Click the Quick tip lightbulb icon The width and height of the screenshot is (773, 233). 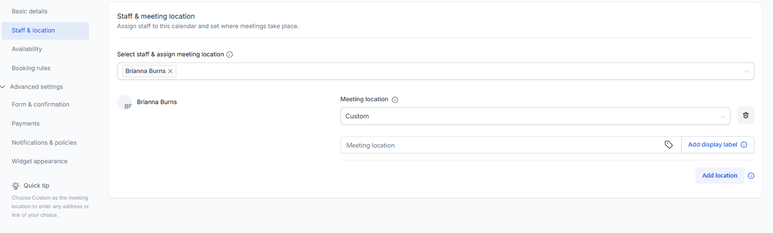coord(16,186)
